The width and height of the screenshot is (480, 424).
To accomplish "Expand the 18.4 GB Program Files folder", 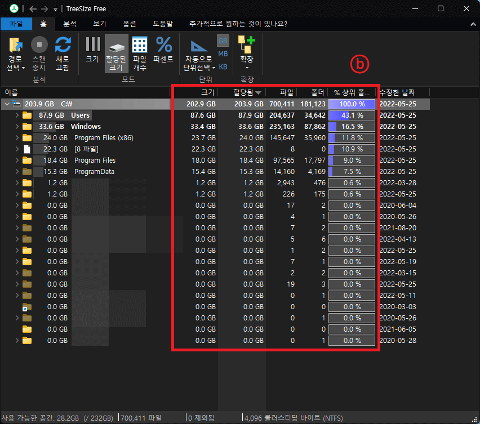I will coord(17,160).
